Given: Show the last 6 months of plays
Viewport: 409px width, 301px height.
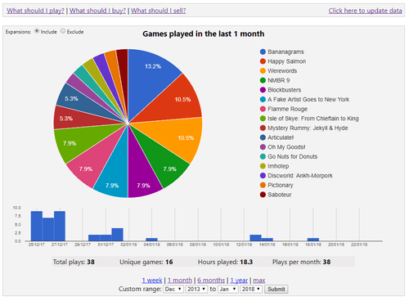Looking at the screenshot, I should point(211,281).
